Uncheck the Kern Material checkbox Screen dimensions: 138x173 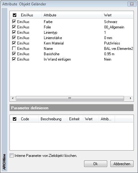[14, 43]
